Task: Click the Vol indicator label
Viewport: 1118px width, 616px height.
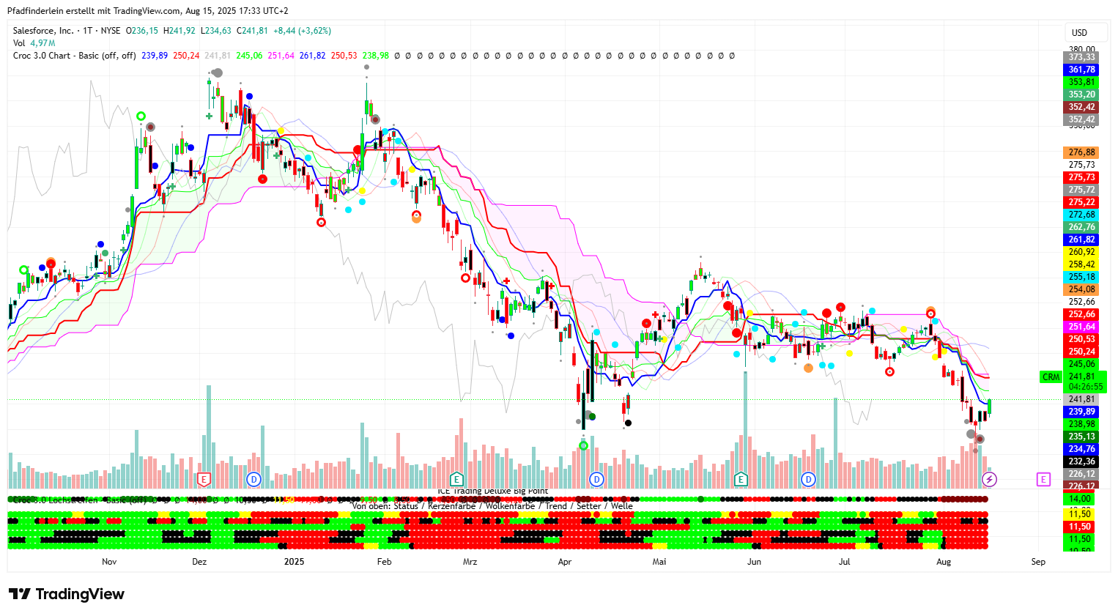Action: [19, 43]
